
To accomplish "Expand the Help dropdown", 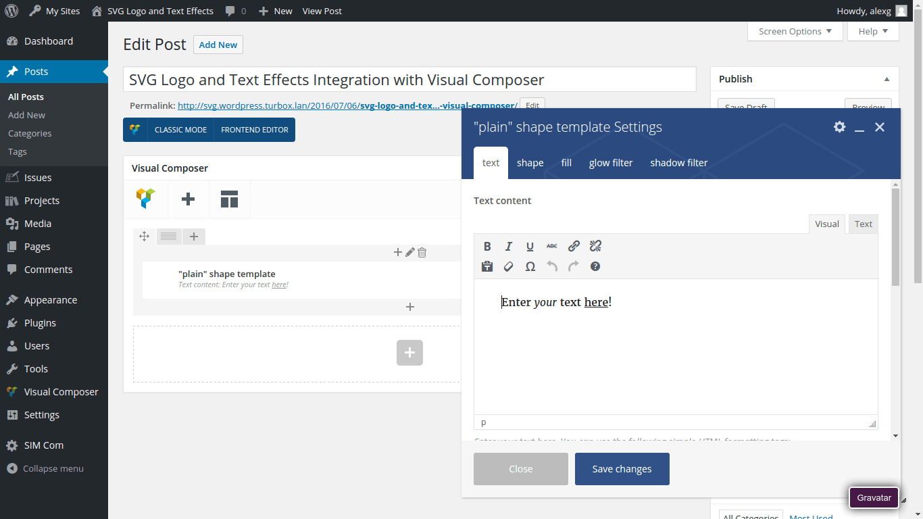I will (873, 32).
